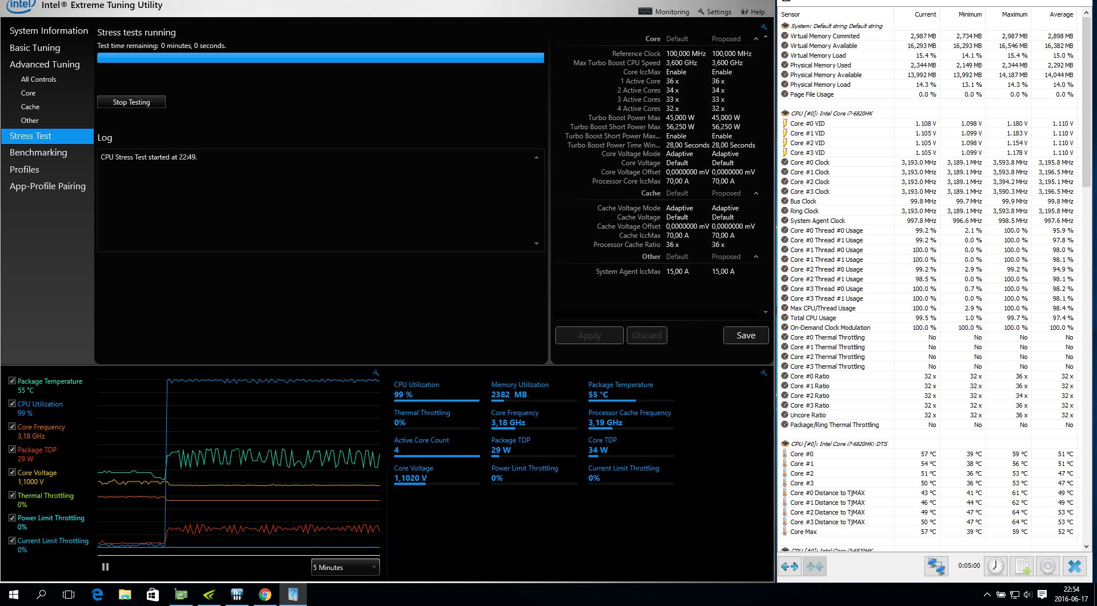This screenshot has width=1097, height=606.
Task: Open HWiNFO sensor settings gear icon
Action: [1048, 567]
